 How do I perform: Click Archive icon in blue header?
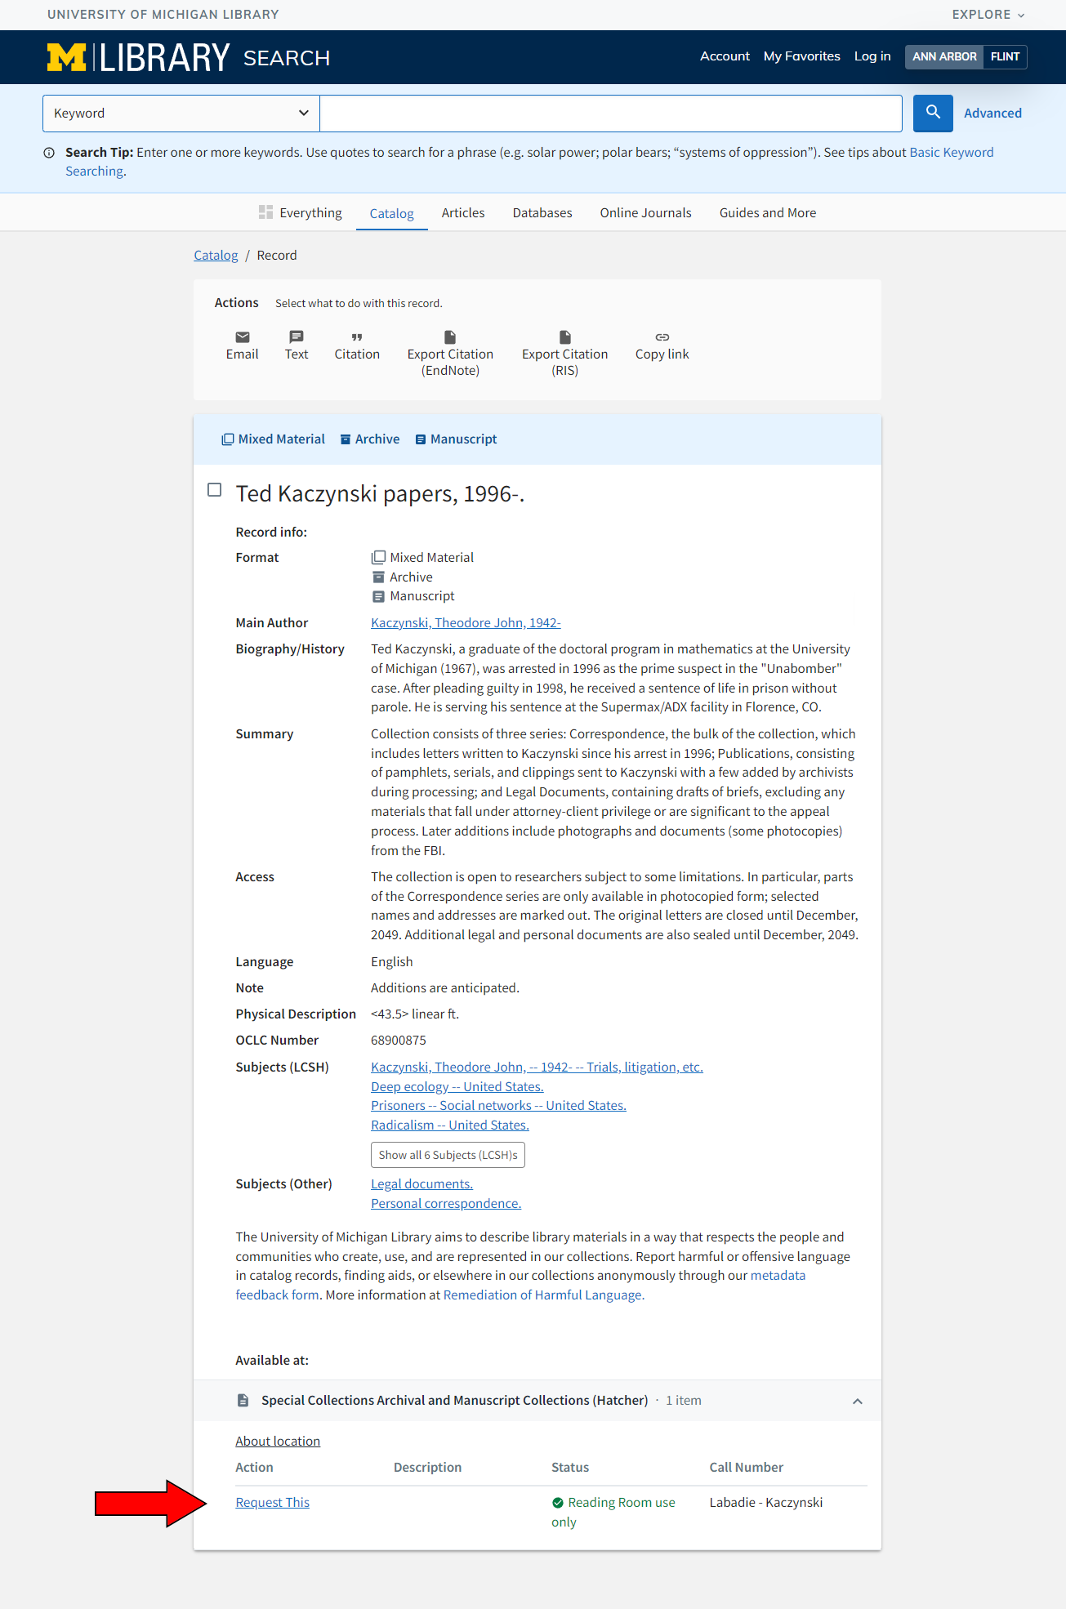[346, 439]
